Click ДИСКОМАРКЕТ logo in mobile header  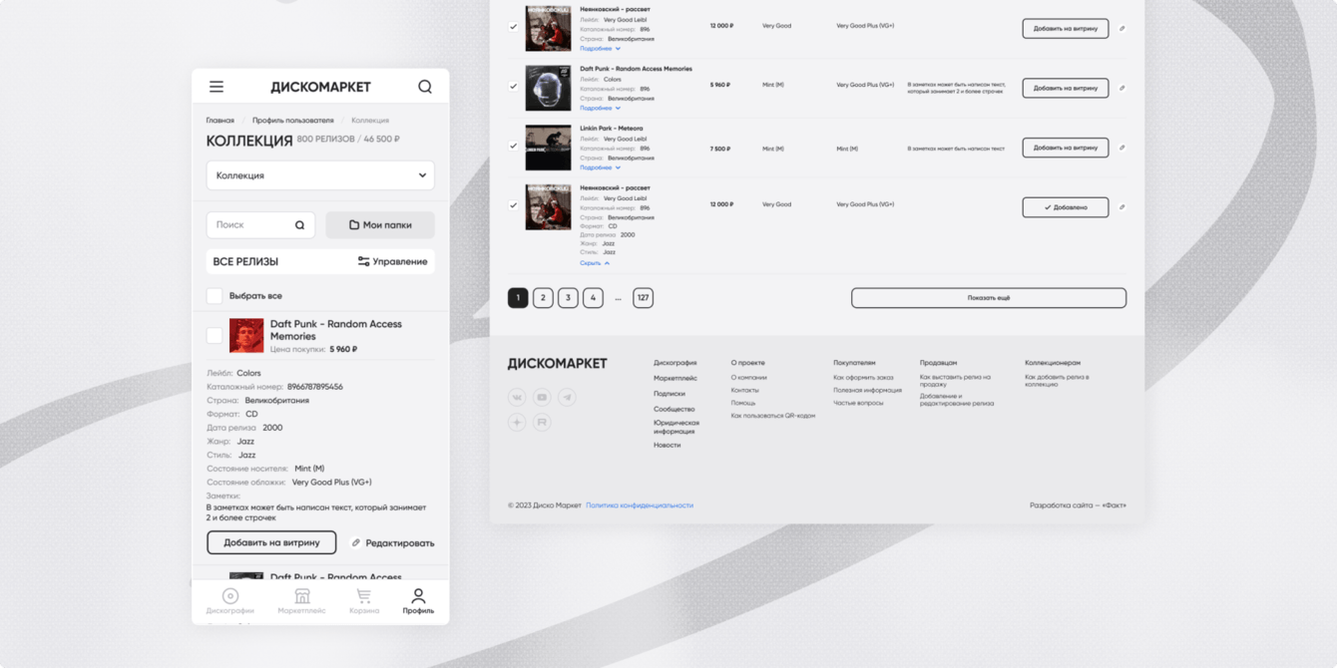pyautogui.click(x=320, y=87)
